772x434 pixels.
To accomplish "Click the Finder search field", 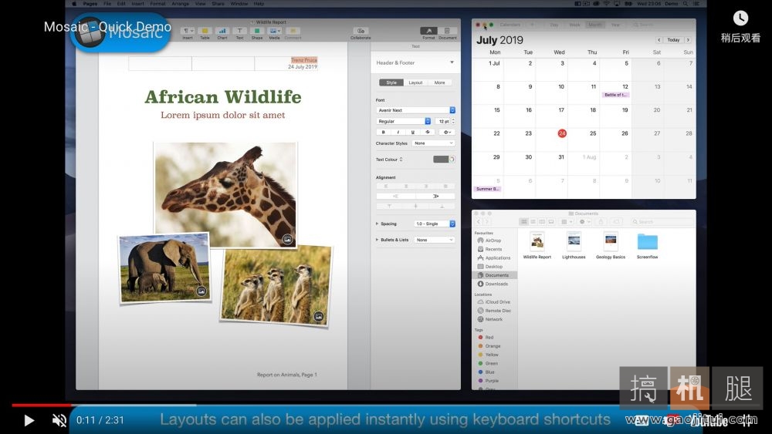I will pyautogui.click(x=662, y=222).
